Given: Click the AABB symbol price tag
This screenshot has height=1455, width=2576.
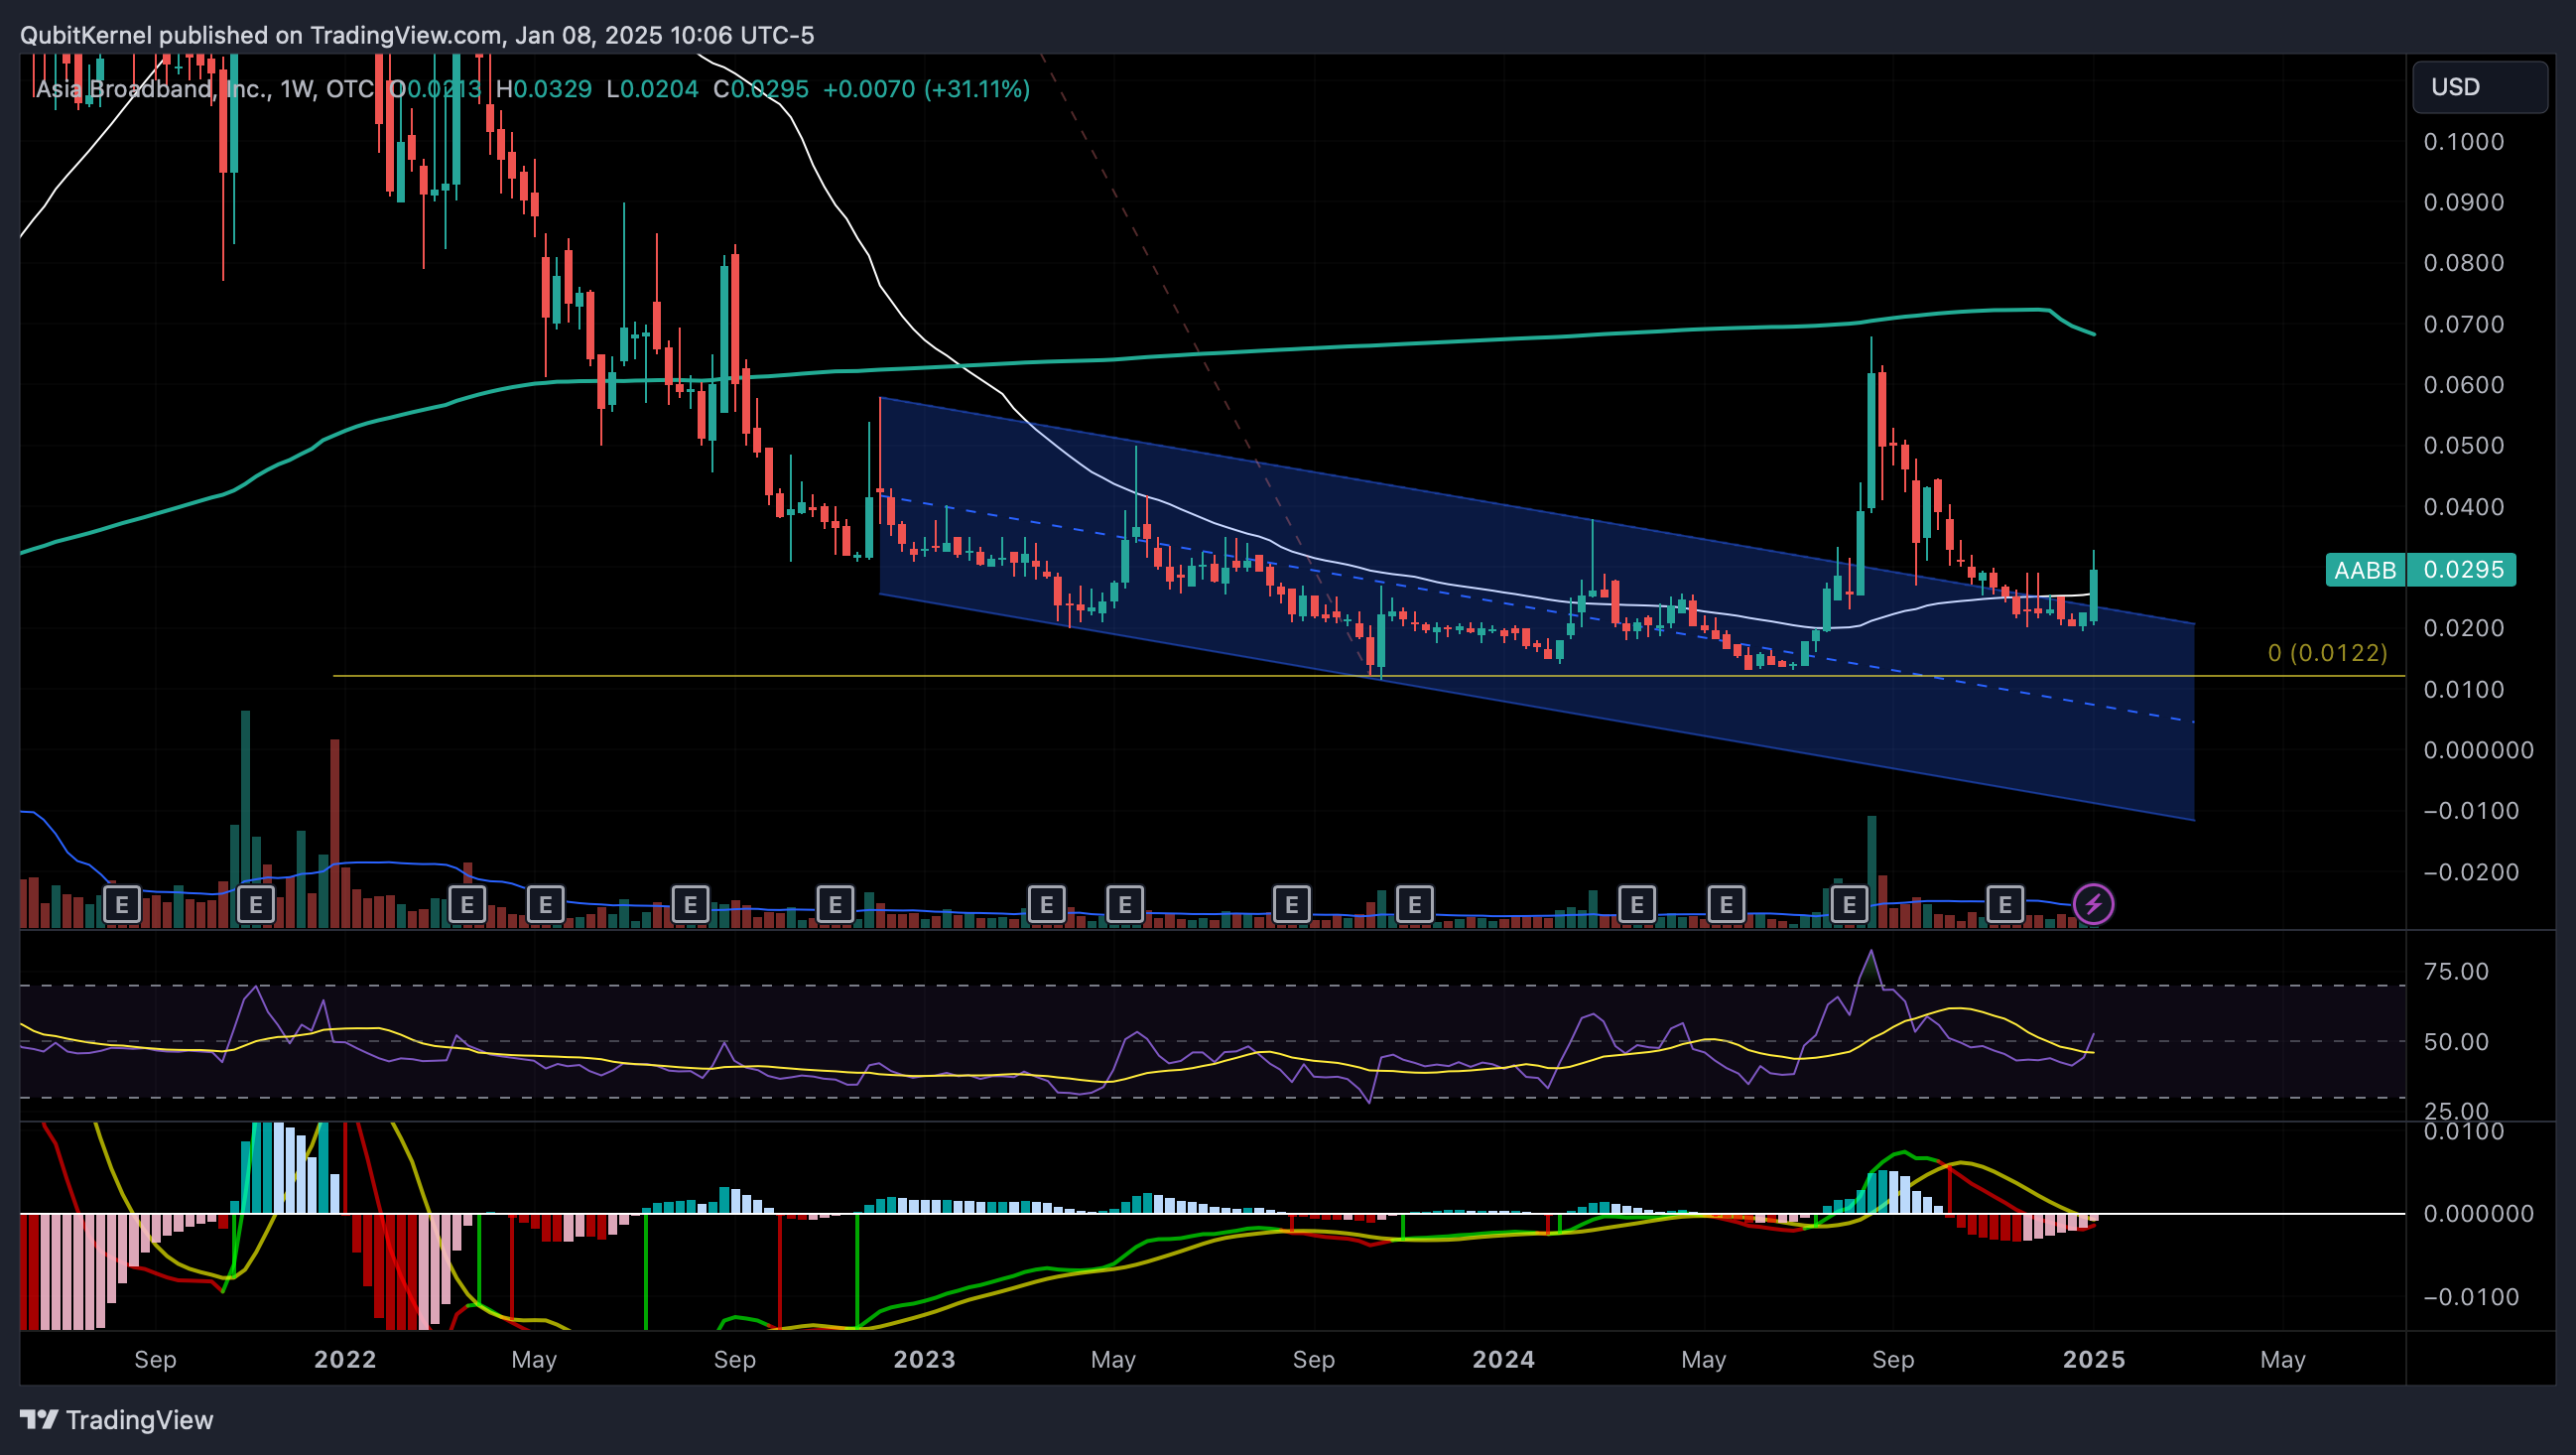Looking at the screenshot, I should (x=2365, y=570).
